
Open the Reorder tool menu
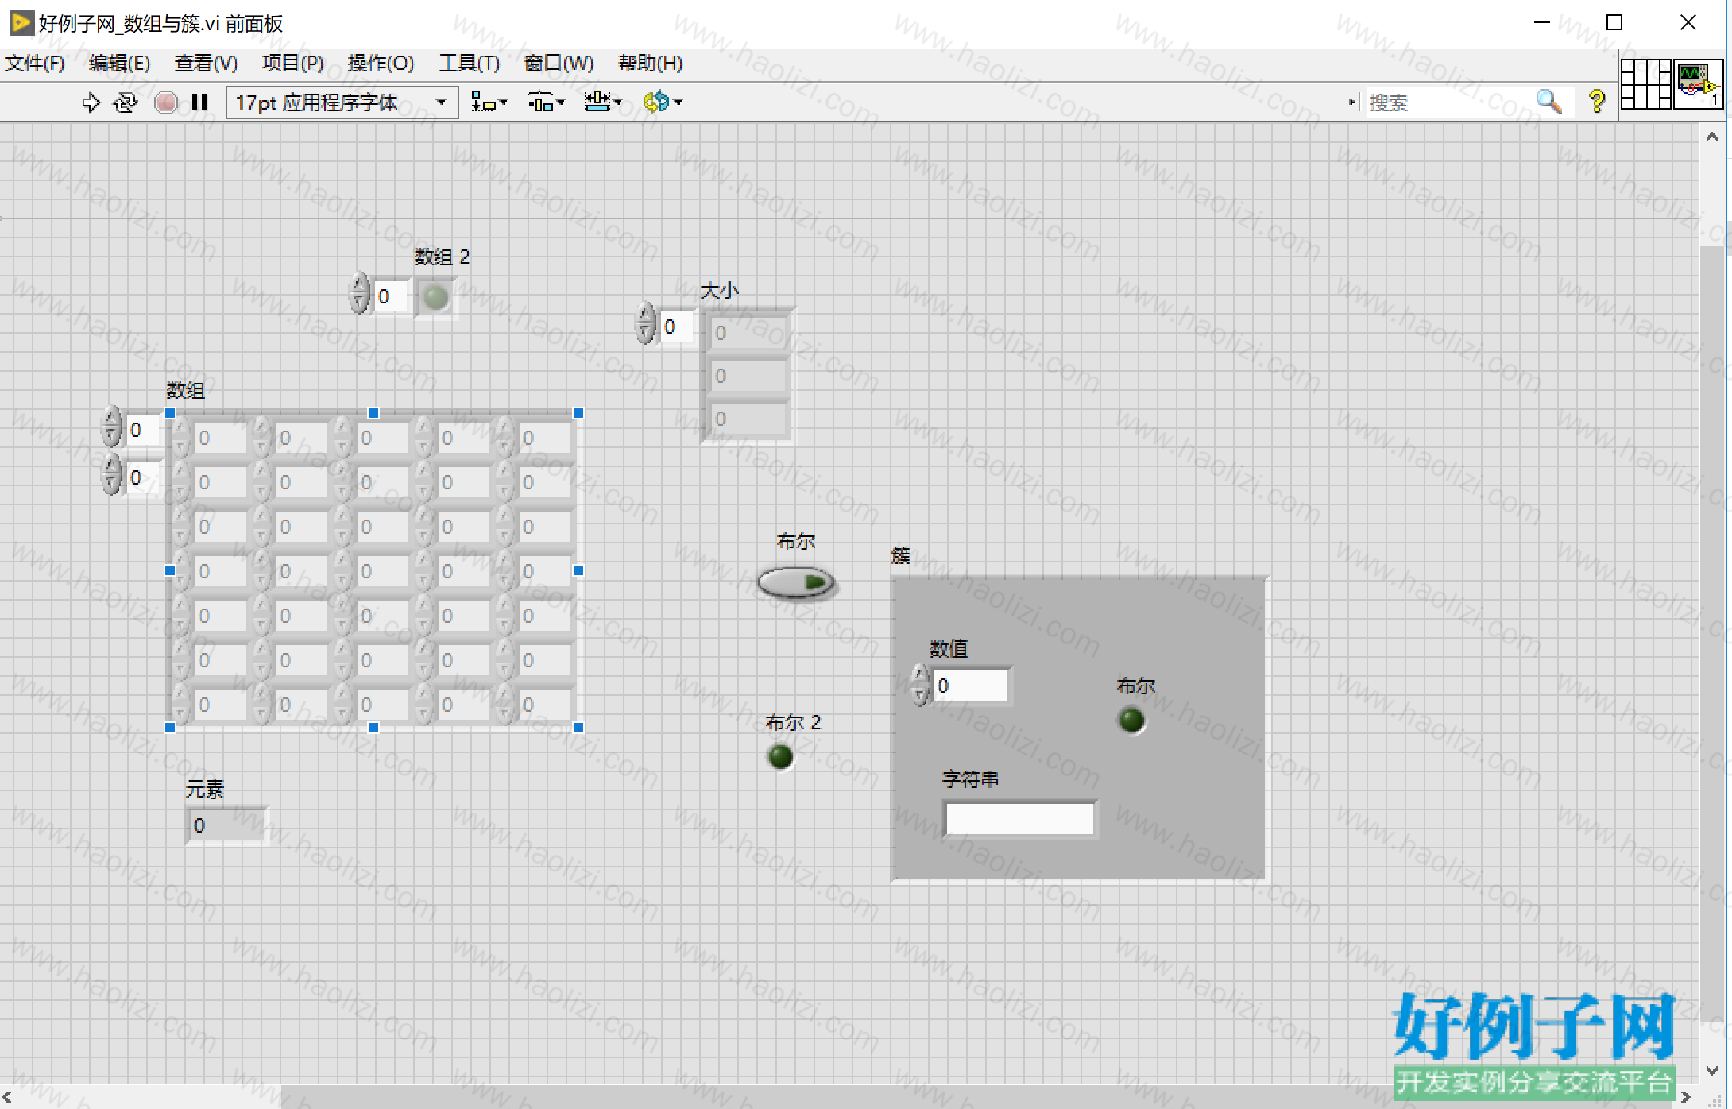click(663, 102)
